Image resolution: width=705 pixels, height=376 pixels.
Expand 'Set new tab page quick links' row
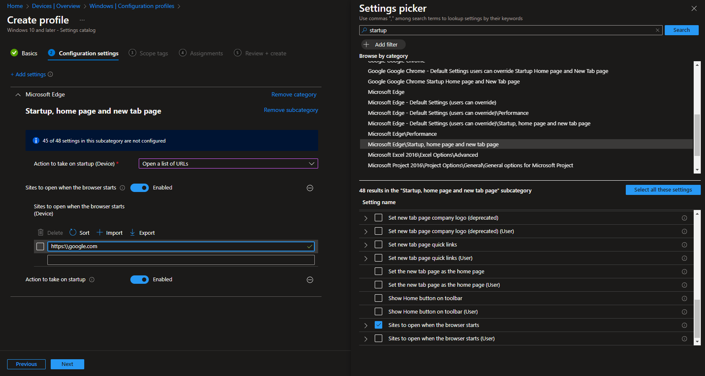(366, 245)
